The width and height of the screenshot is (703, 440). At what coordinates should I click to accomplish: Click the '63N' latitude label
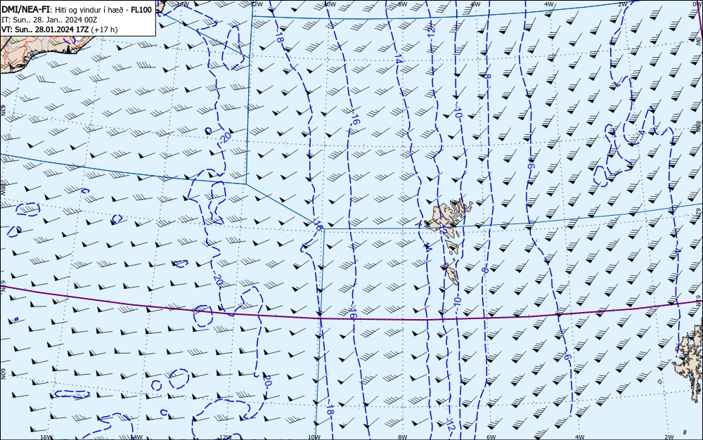point(3,110)
